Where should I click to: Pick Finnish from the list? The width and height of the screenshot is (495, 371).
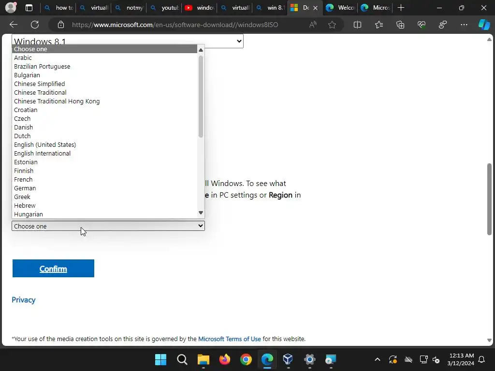click(x=104, y=171)
